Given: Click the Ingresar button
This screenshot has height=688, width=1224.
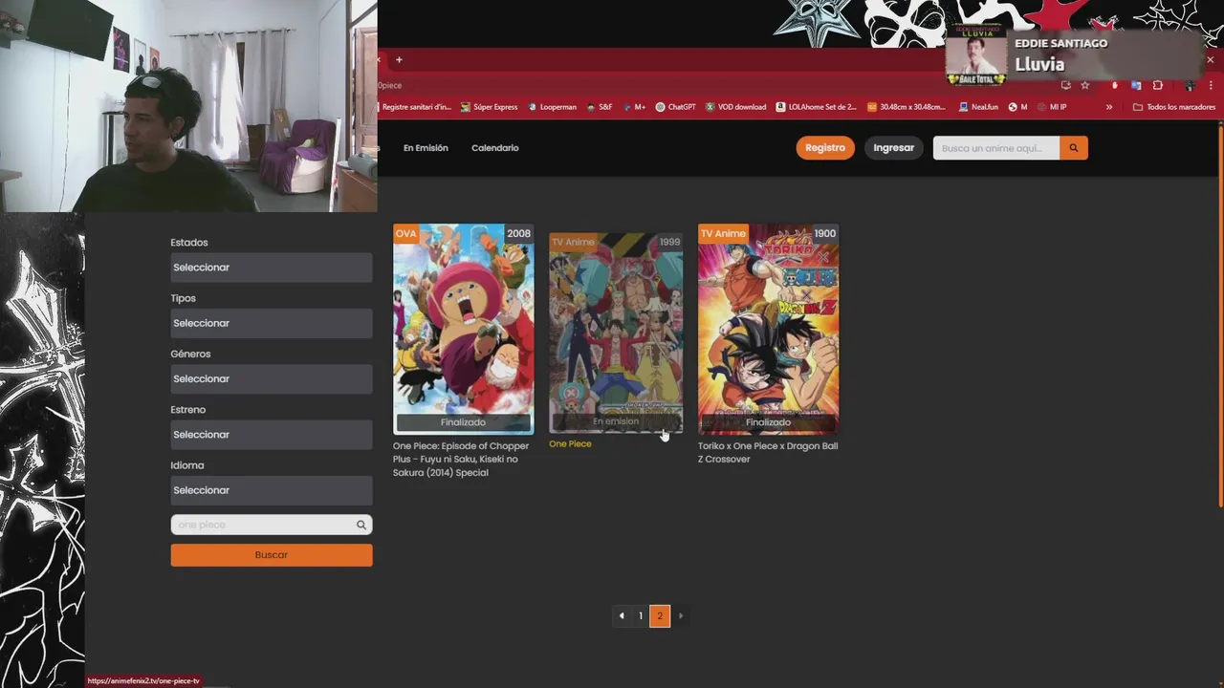Looking at the screenshot, I should pyautogui.click(x=894, y=148).
